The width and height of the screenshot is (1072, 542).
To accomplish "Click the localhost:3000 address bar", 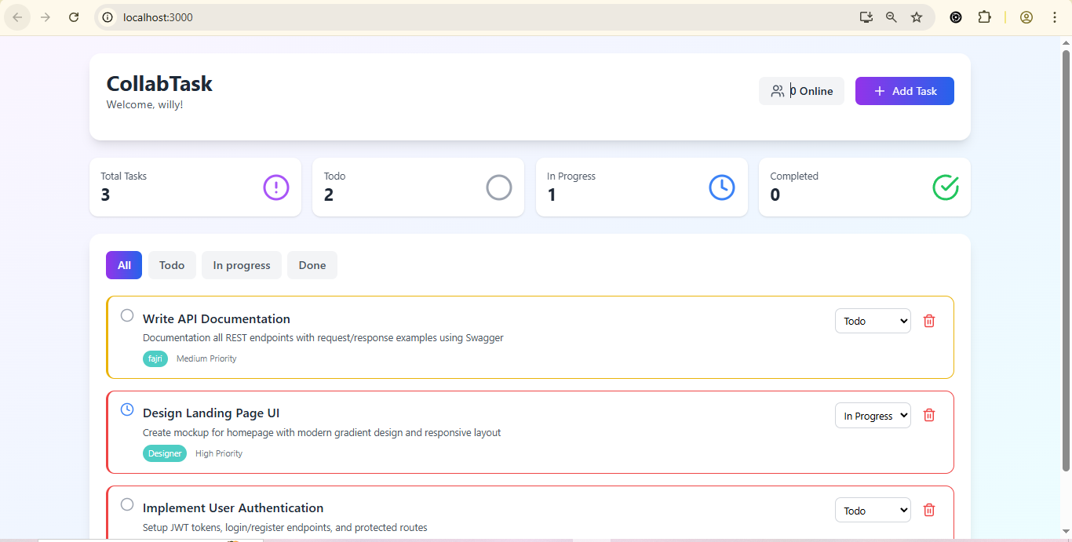I will click(471, 17).
